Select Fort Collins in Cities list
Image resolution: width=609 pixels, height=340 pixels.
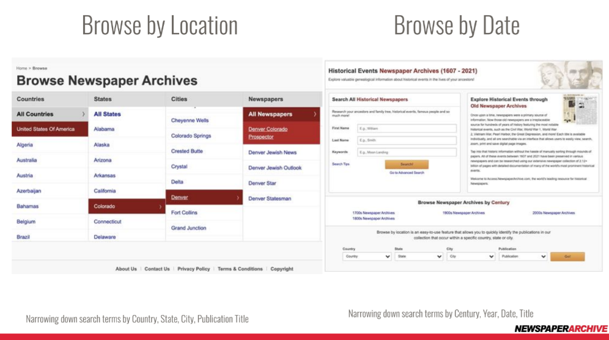(x=184, y=212)
